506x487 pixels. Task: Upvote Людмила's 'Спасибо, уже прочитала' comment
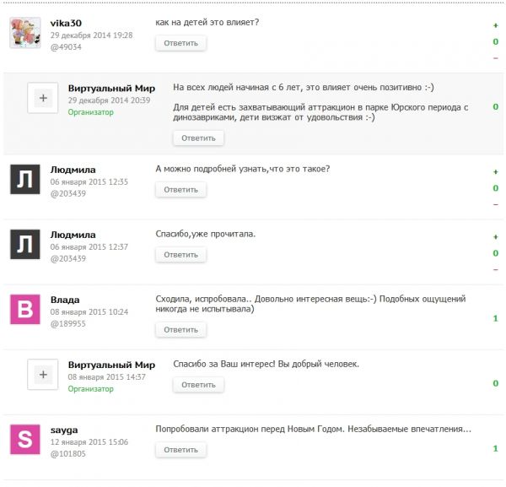click(x=496, y=237)
